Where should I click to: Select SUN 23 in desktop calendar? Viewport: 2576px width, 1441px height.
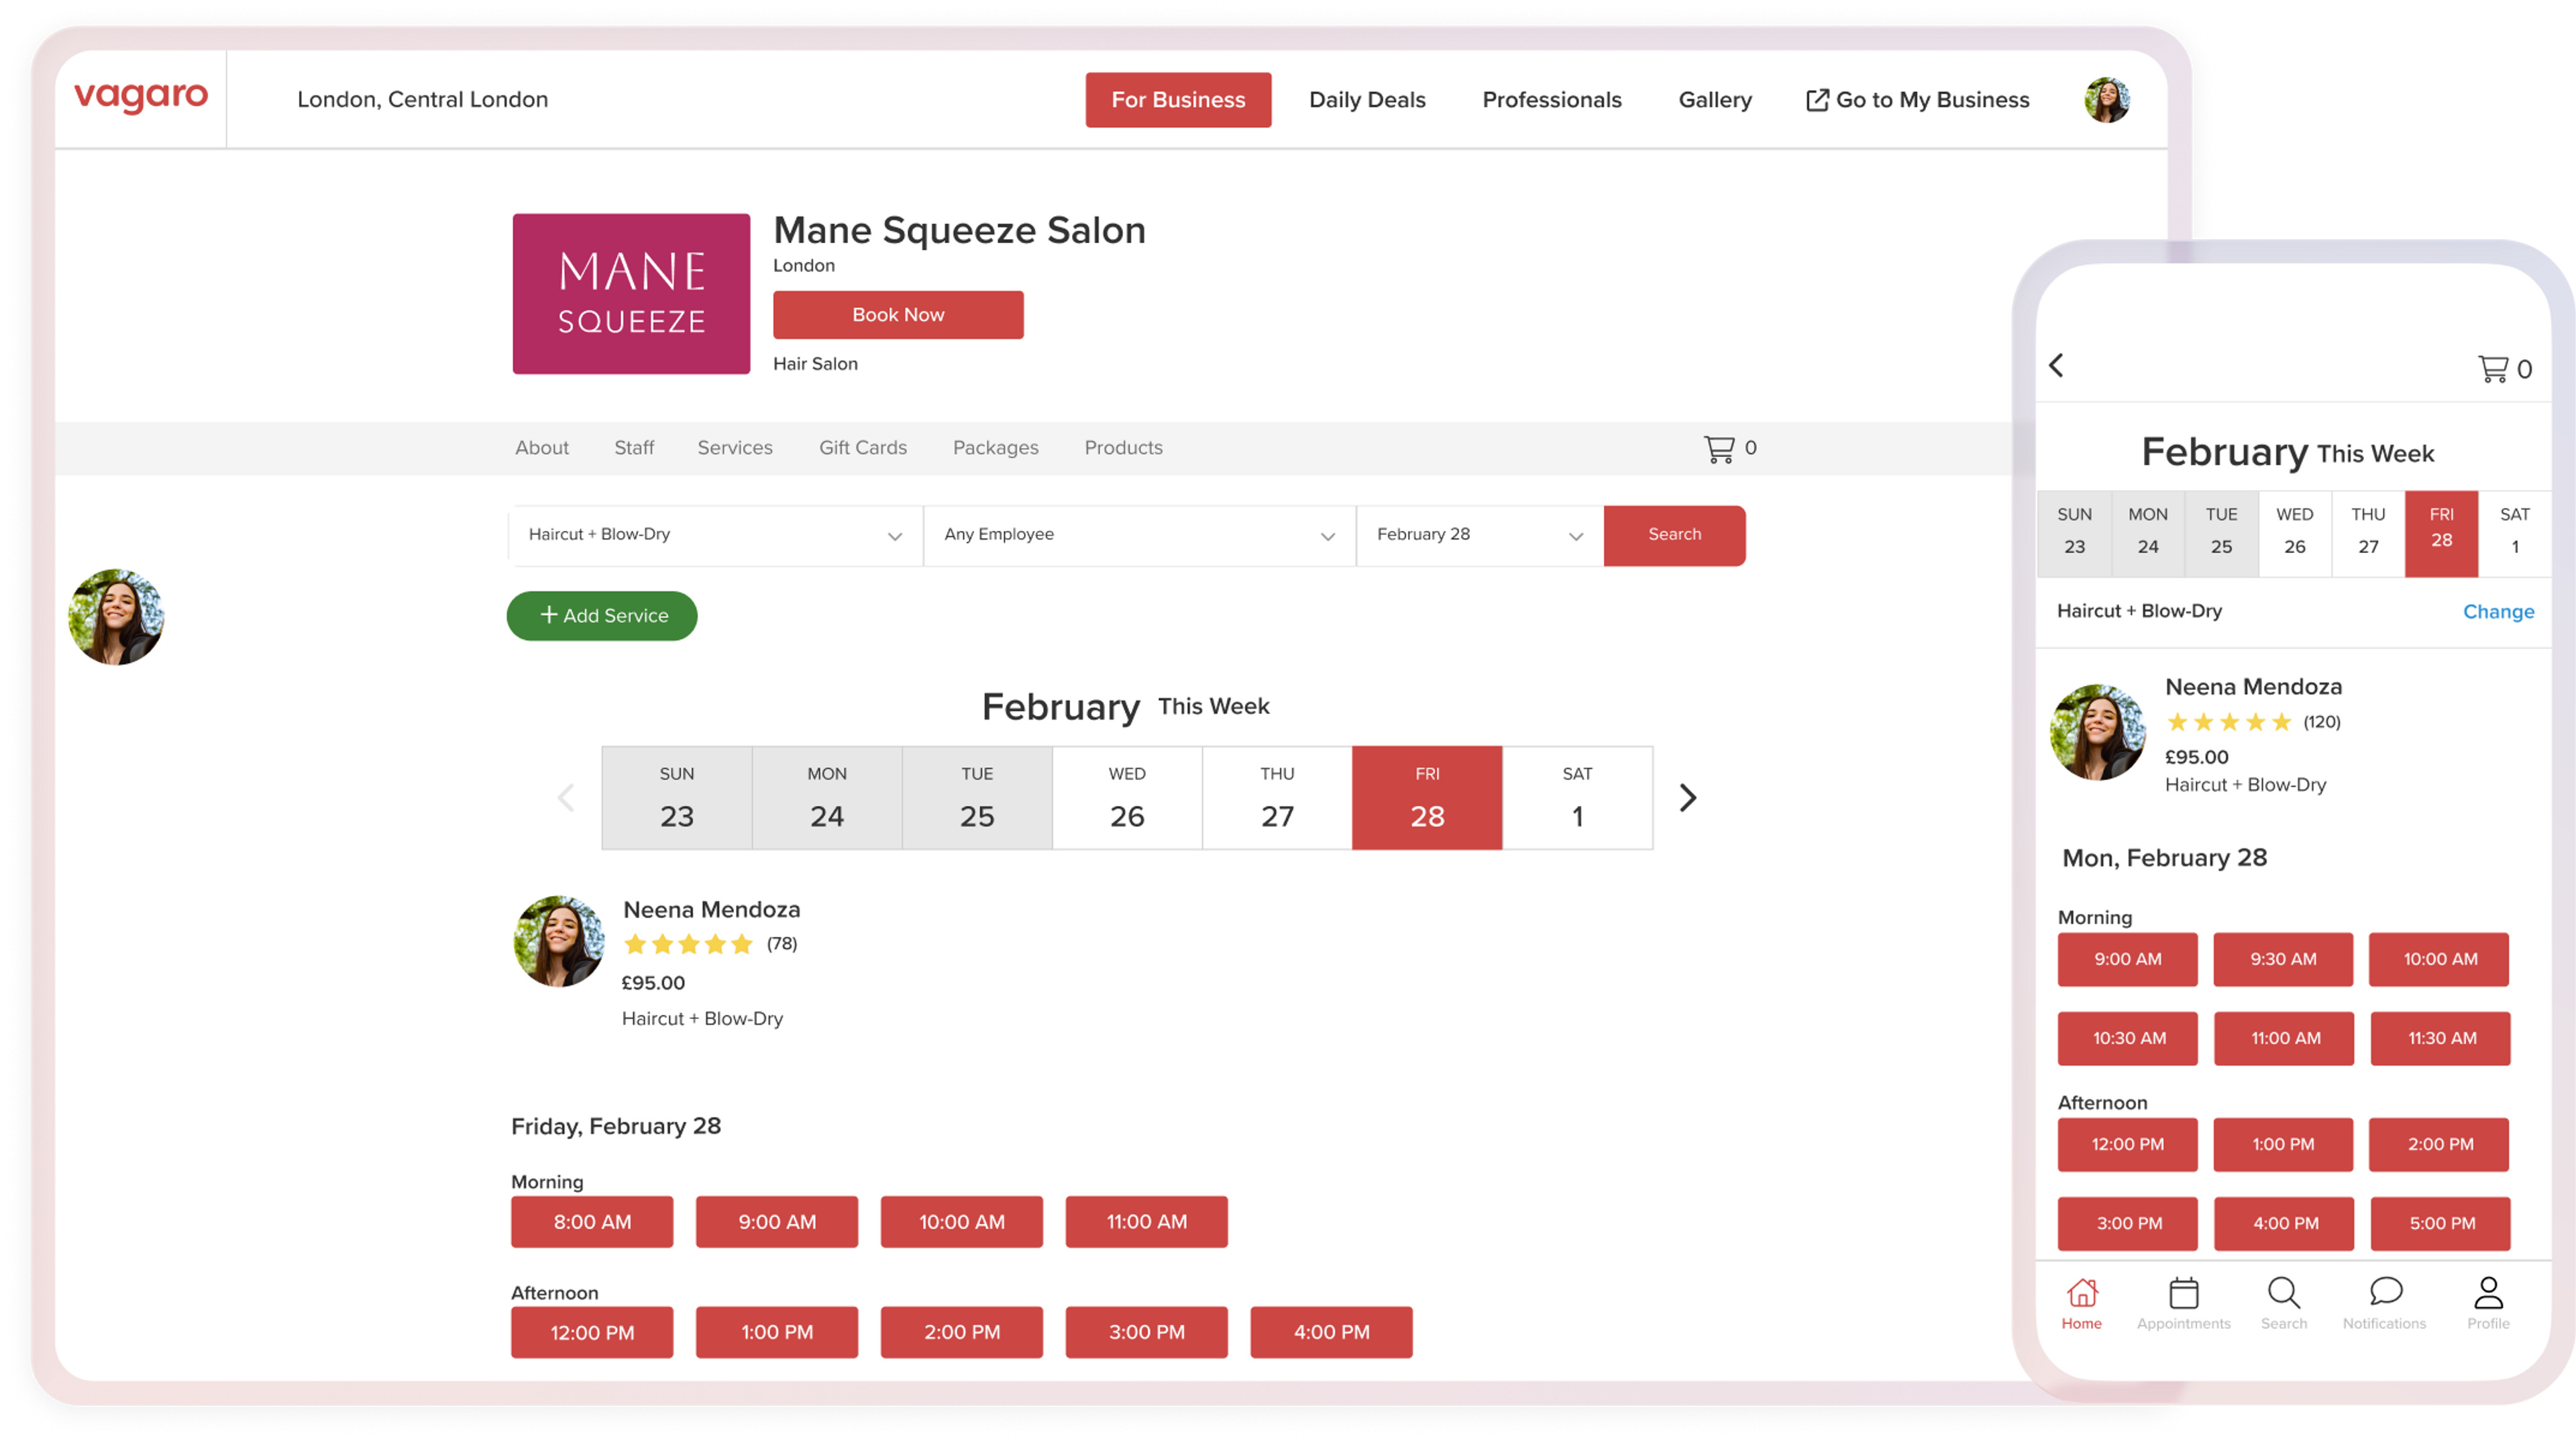click(677, 797)
